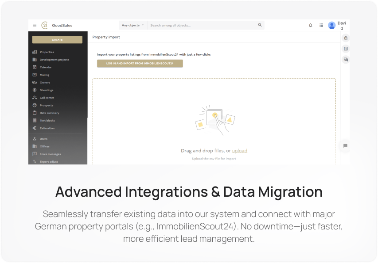The image size is (378, 263).
Task: Open Estimation label in sidebar
Action: coord(47,128)
